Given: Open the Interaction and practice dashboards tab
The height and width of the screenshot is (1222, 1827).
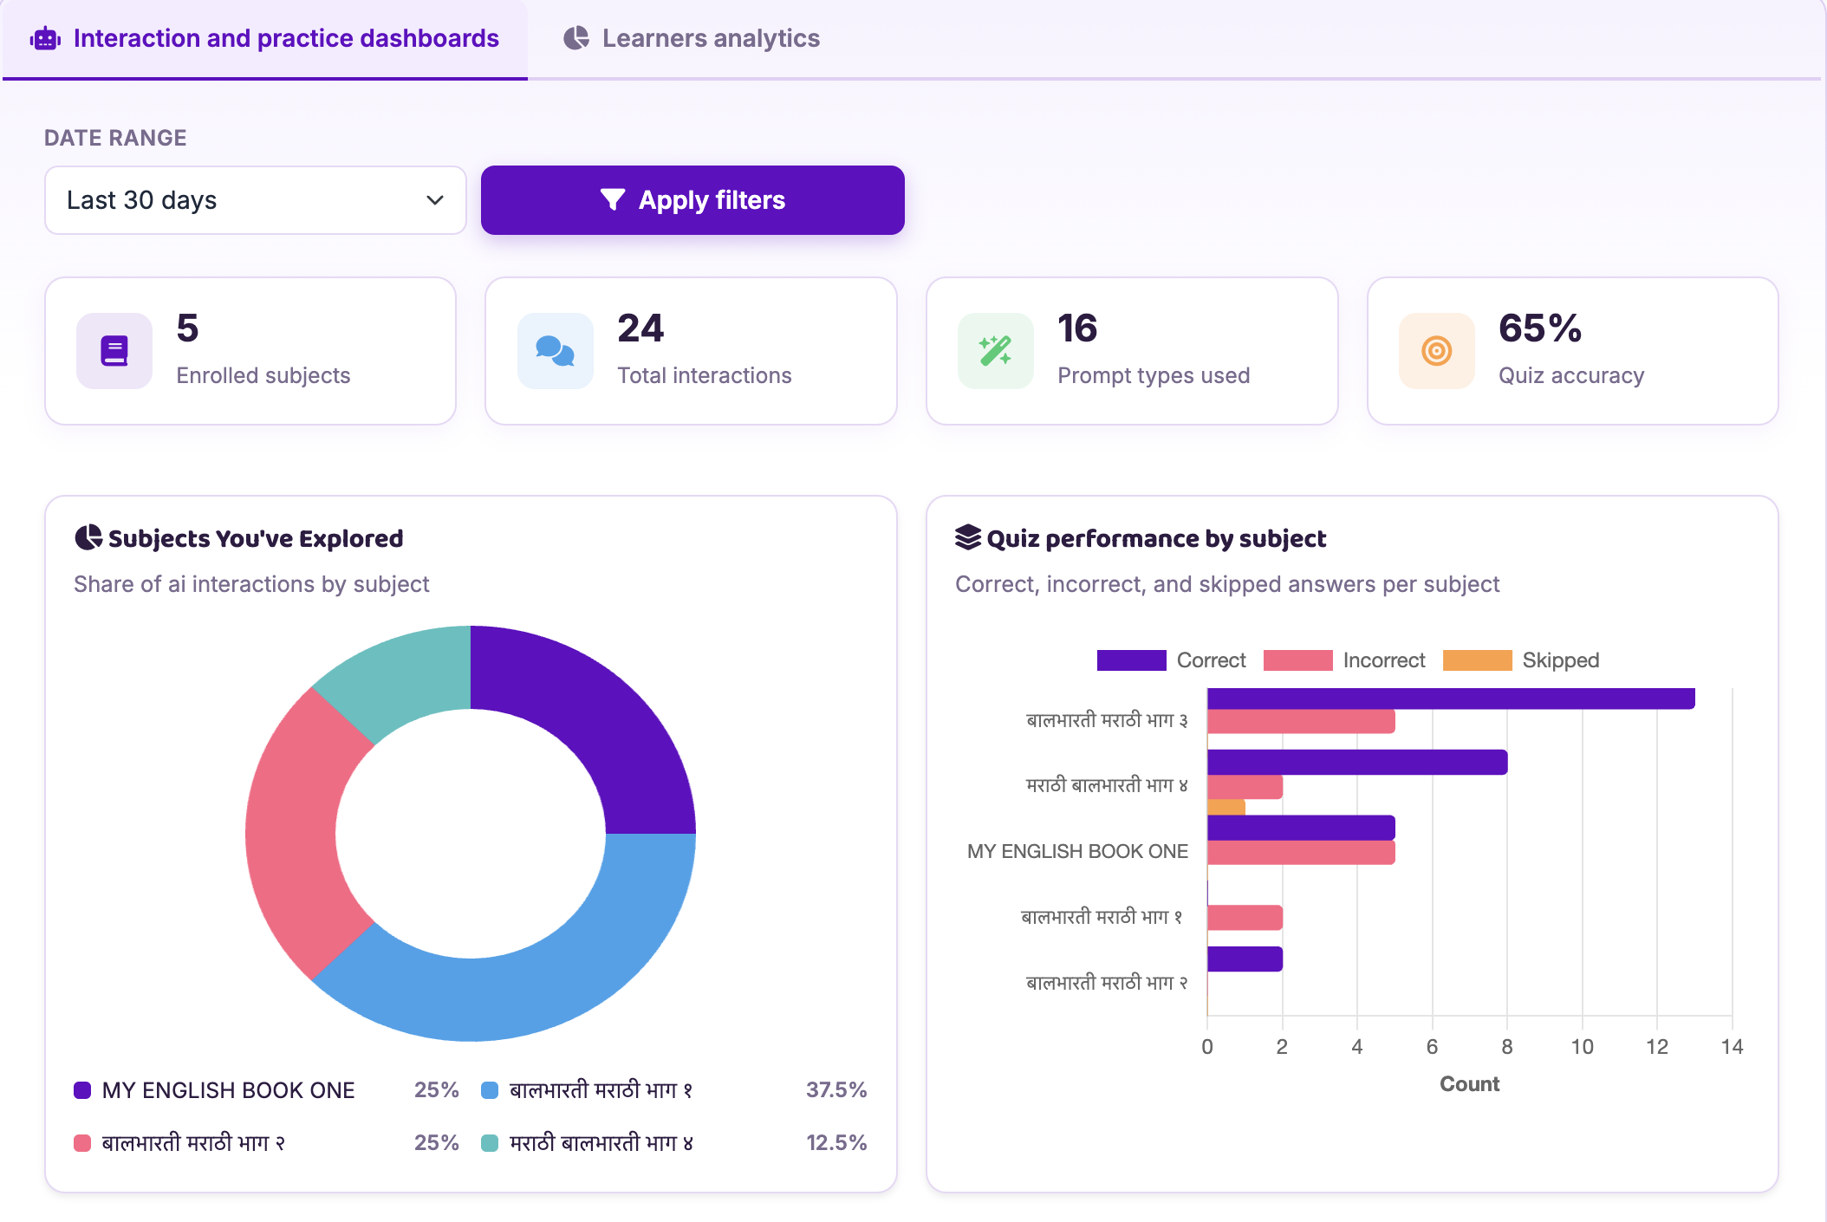Looking at the screenshot, I should point(265,39).
